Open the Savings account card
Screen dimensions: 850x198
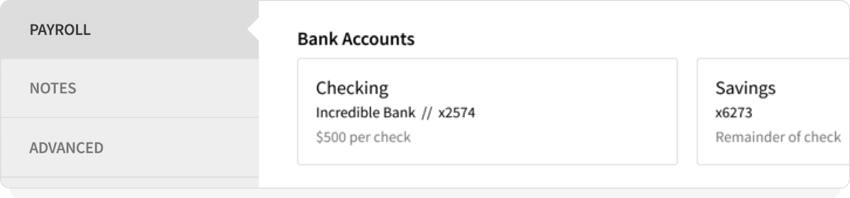(x=773, y=111)
